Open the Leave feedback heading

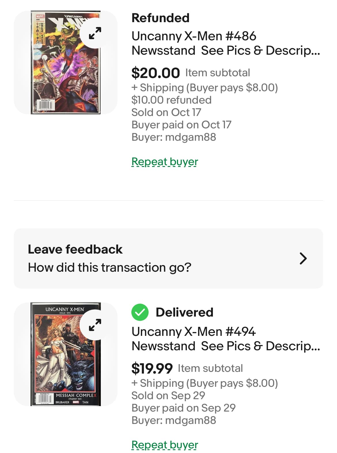(75, 249)
